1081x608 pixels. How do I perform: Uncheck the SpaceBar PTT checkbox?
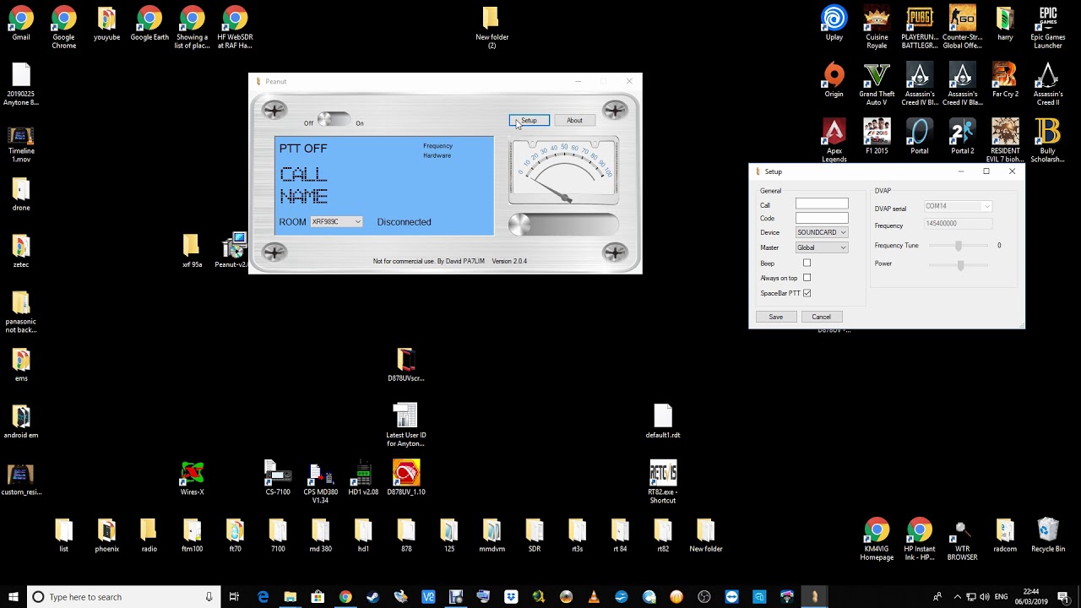tap(807, 293)
